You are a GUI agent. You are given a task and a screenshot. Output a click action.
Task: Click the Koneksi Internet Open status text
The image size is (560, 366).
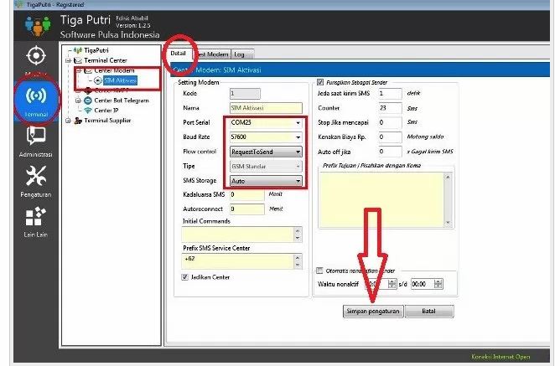point(500,357)
